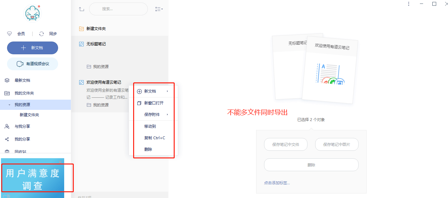Image resolution: width=448 pixels, height=198 pixels.
Task: Go up one folder level arrow
Action: [81, 9]
